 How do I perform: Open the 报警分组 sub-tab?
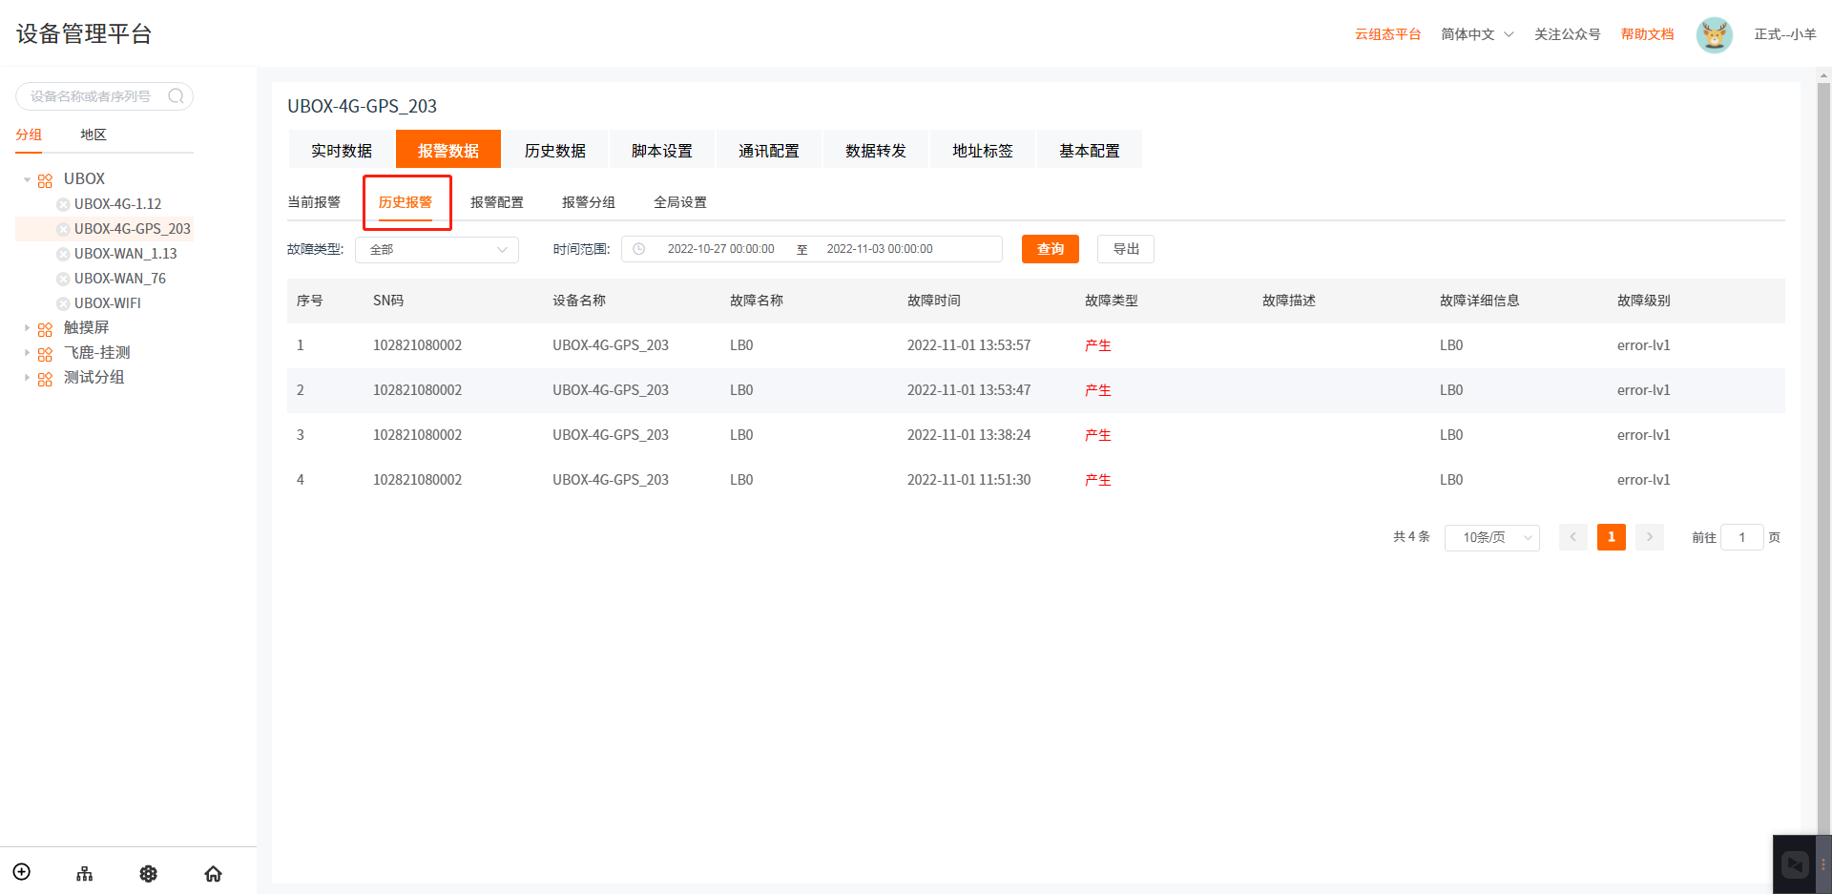pos(589,202)
